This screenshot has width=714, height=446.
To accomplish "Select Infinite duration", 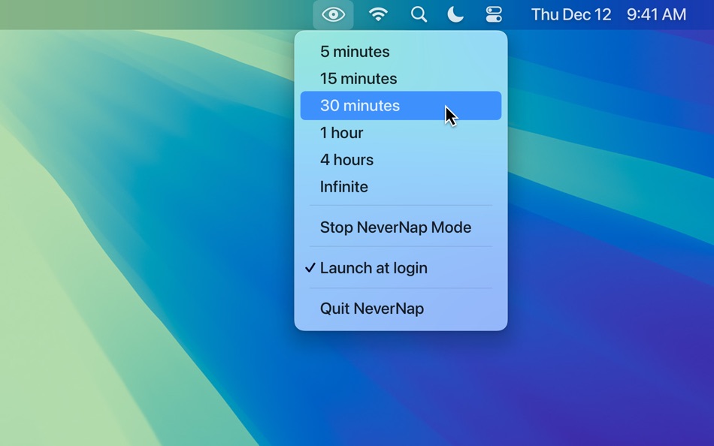I will coord(401,187).
